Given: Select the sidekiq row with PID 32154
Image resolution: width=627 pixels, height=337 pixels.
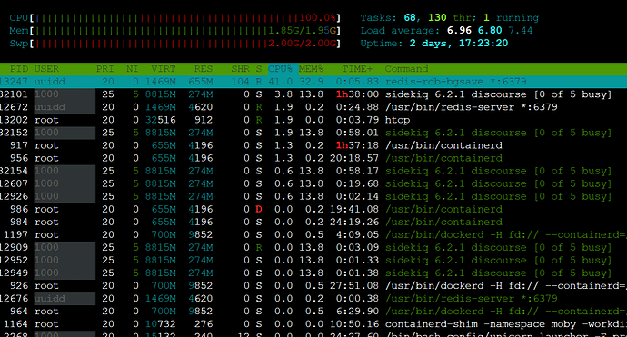Looking at the screenshot, I should 313,171.
